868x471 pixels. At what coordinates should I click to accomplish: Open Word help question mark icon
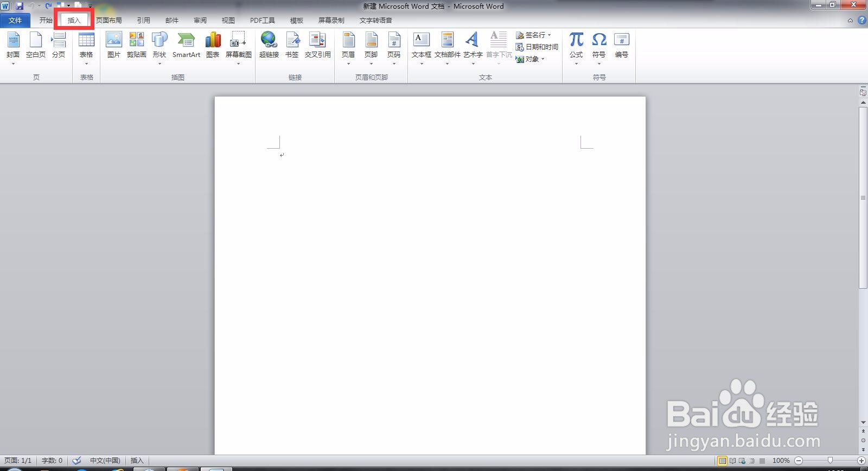point(862,20)
